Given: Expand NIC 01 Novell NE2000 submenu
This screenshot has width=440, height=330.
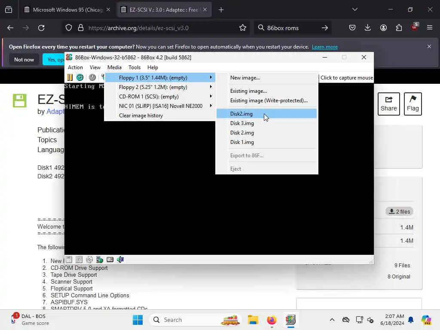Looking at the screenshot, I should pos(160,106).
